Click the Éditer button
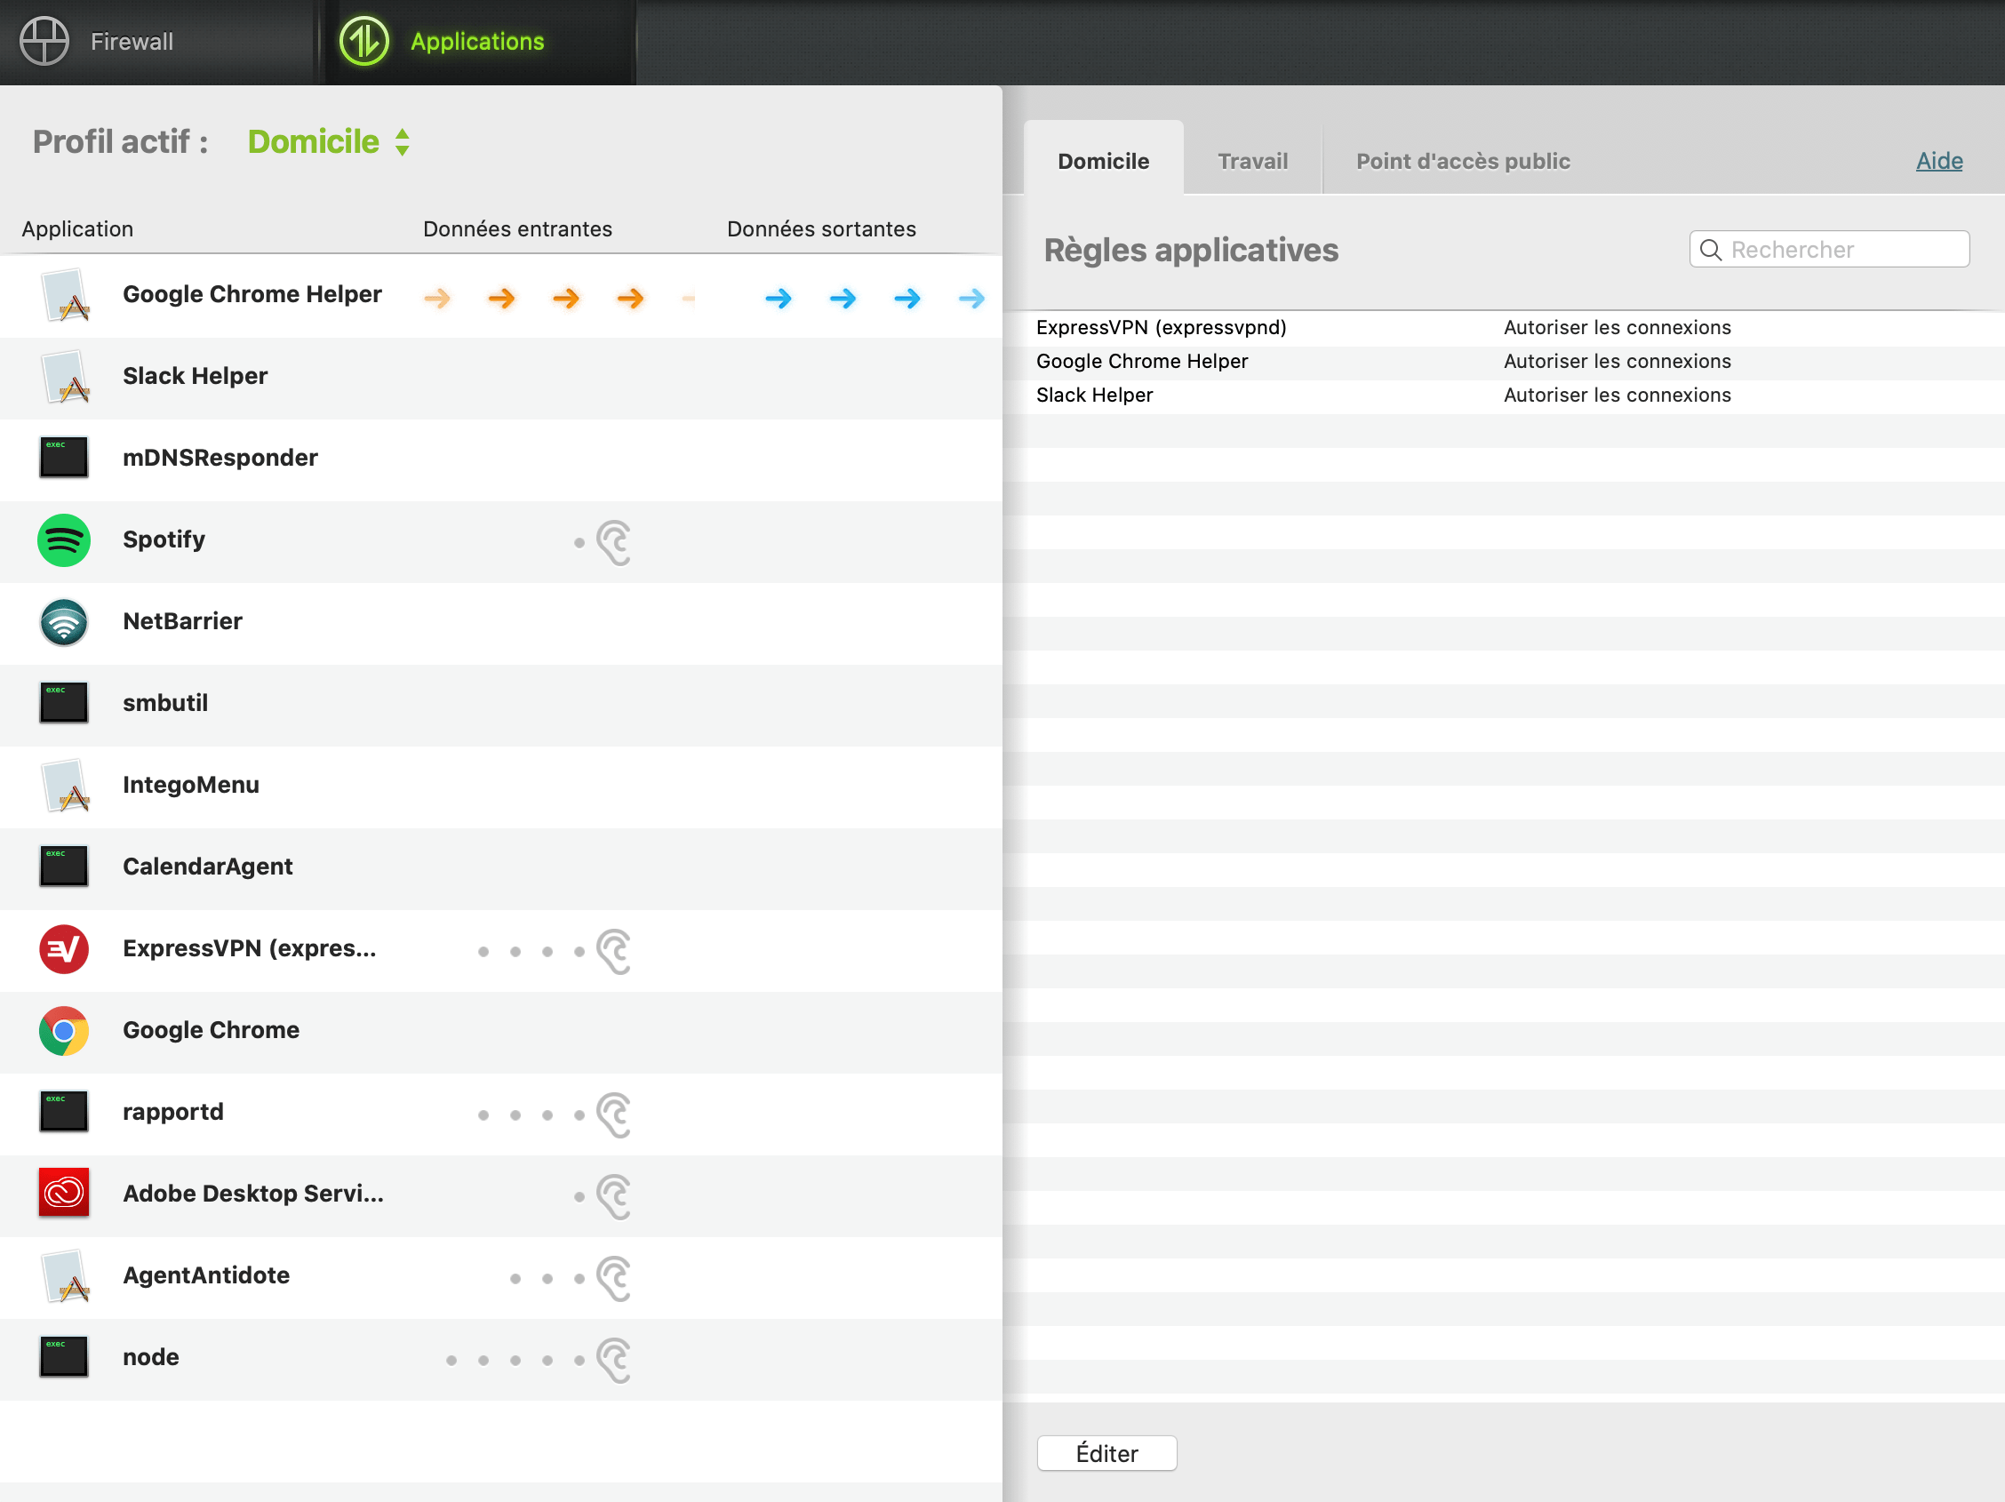2005x1502 pixels. click(x=1106, y=1453)
